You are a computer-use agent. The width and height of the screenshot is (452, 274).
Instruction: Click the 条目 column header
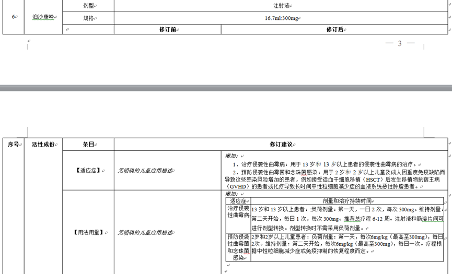point(88,144)
